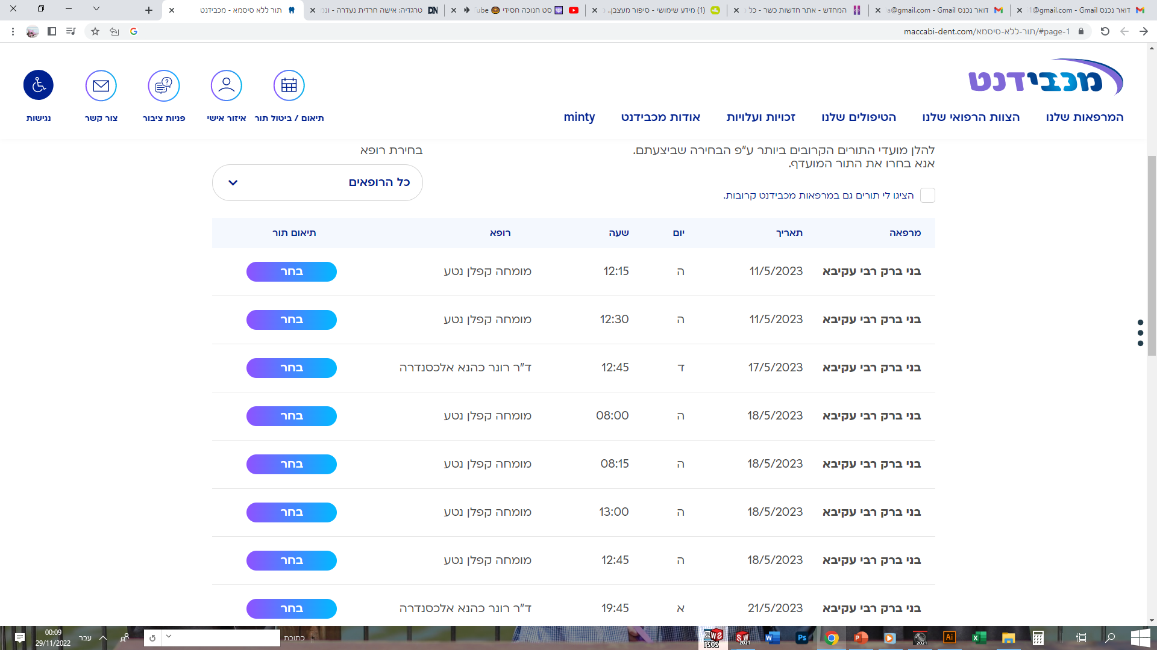Image resolution: width=1157 pixels, height=650 pixels.
Task: Expand the all doctors dropdown
Action: pos(318,182)
